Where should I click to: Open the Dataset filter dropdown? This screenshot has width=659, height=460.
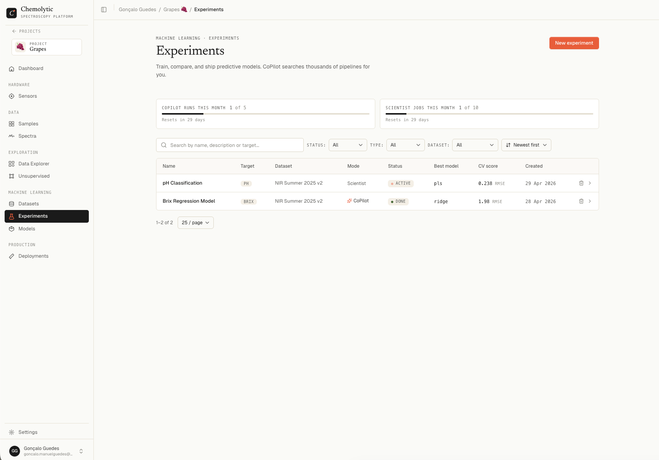point(475,145)
